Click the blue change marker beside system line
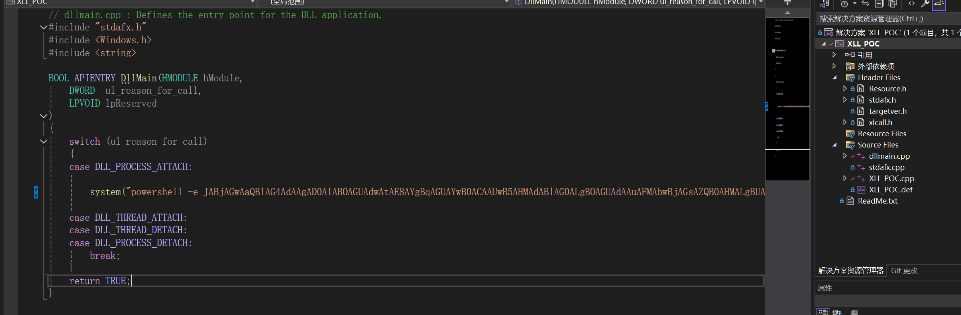The image size is (961, 315). 36,192
